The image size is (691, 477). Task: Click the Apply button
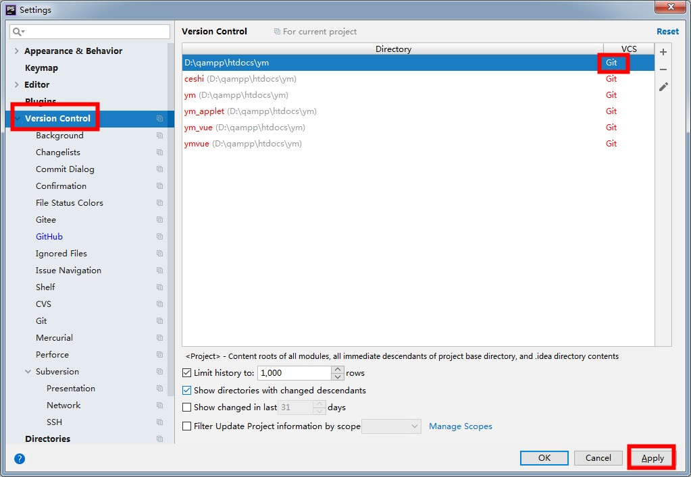click(652, 458)
